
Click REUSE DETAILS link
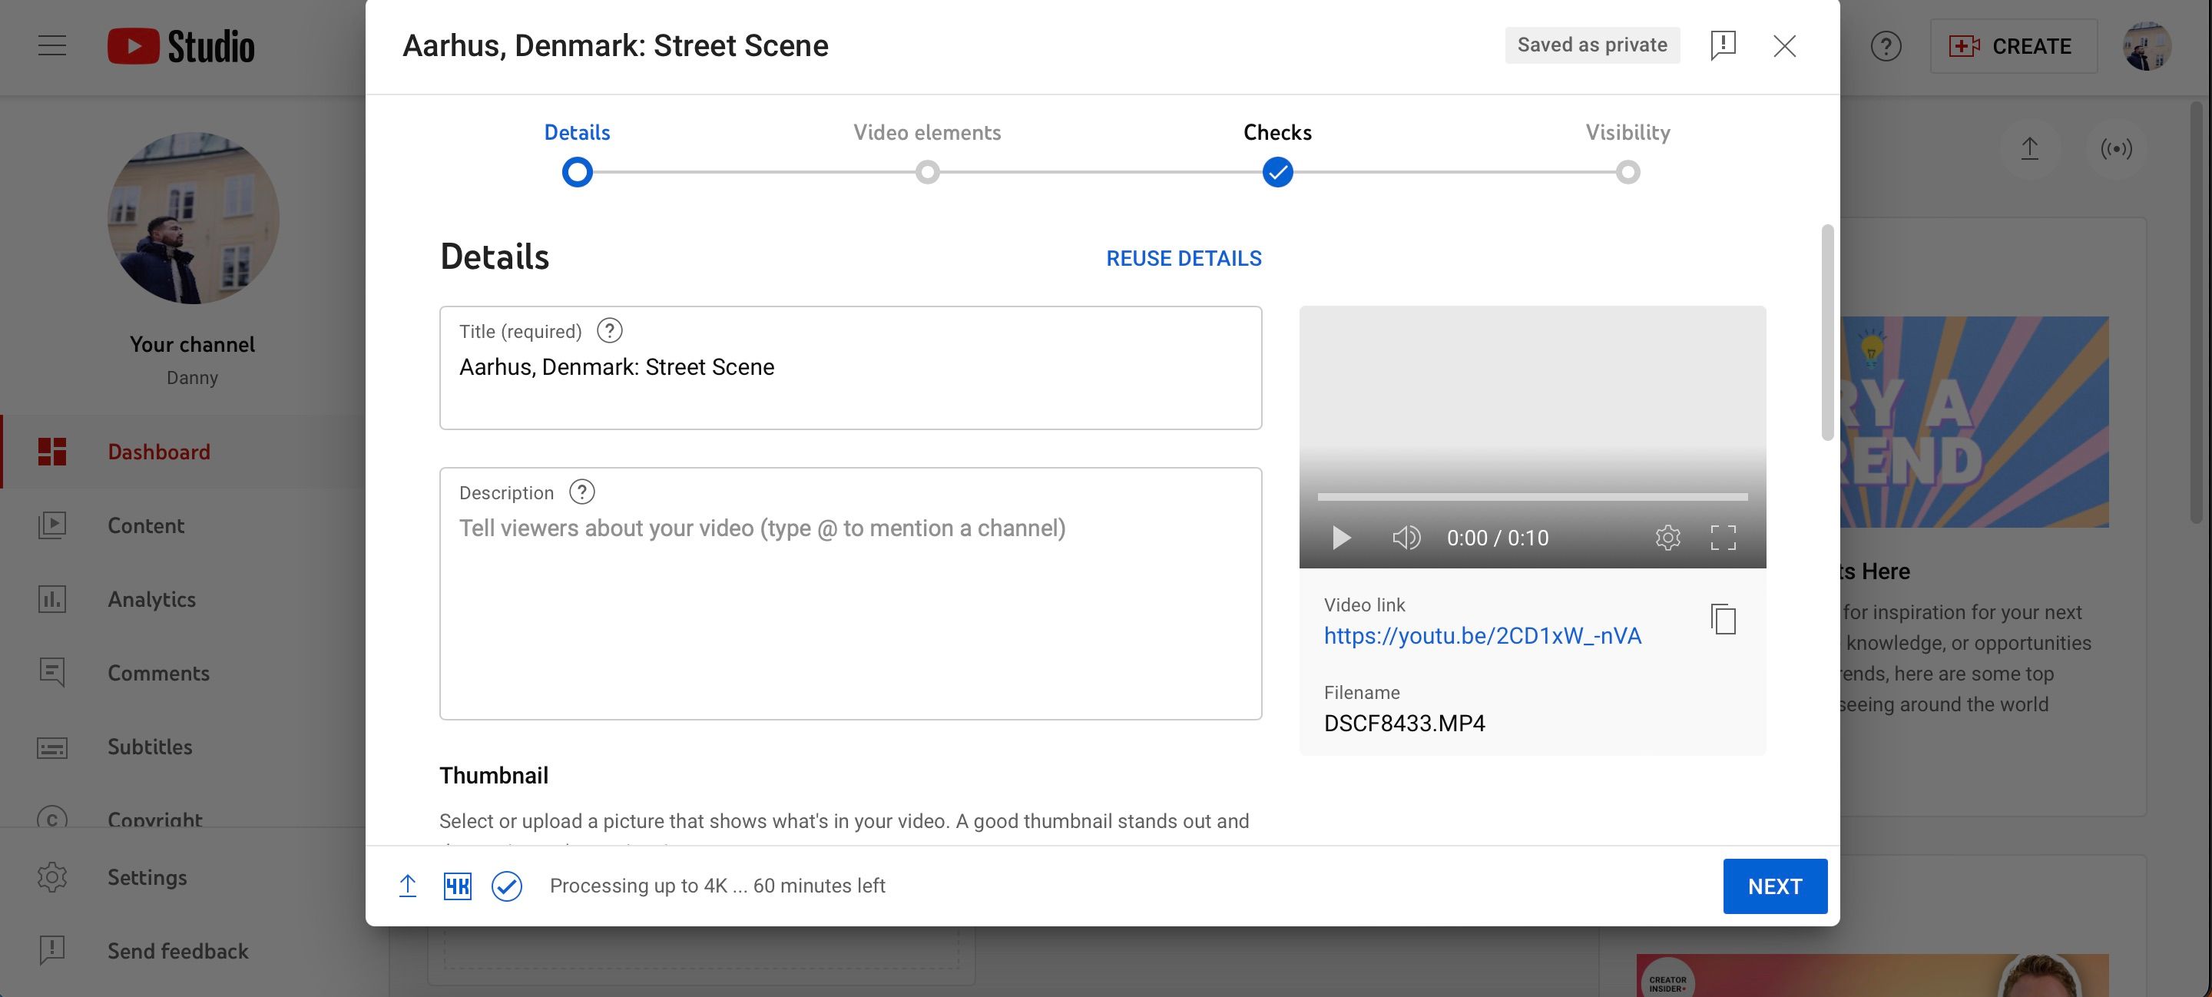[x=1184, y=259]
